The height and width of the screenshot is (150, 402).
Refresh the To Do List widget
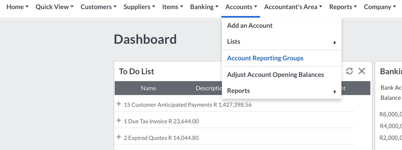[x=349, y=71]
